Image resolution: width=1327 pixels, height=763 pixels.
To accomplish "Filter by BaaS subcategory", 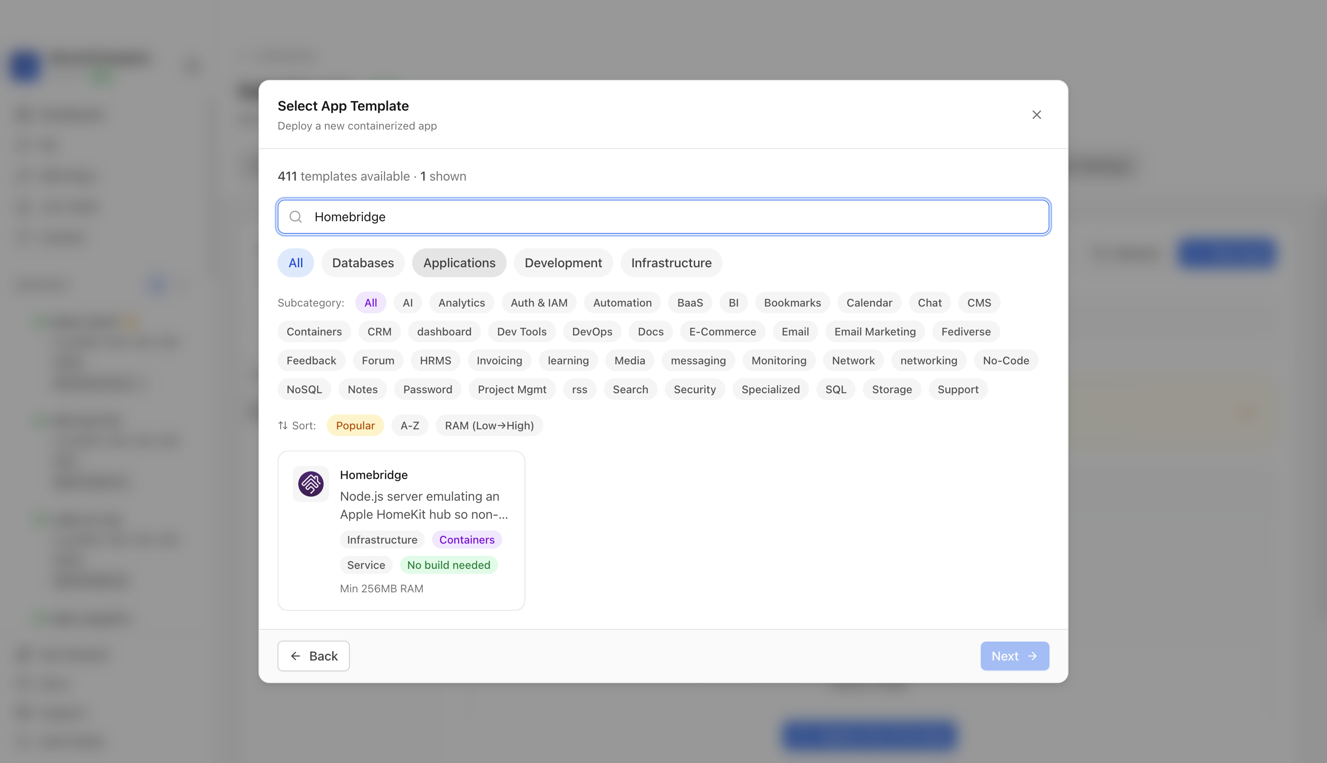I will point(690,302).
